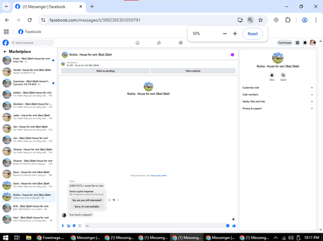Open the volume control in system tray
This screenshot has width=323, height=241.
pos(291,238)
